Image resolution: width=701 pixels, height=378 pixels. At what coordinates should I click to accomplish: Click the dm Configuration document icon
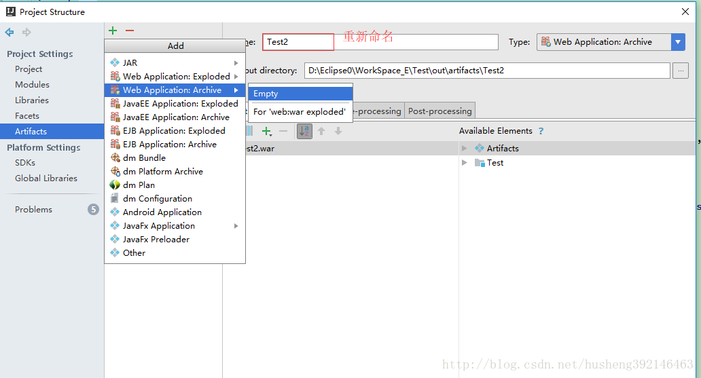tap(115, 198)
